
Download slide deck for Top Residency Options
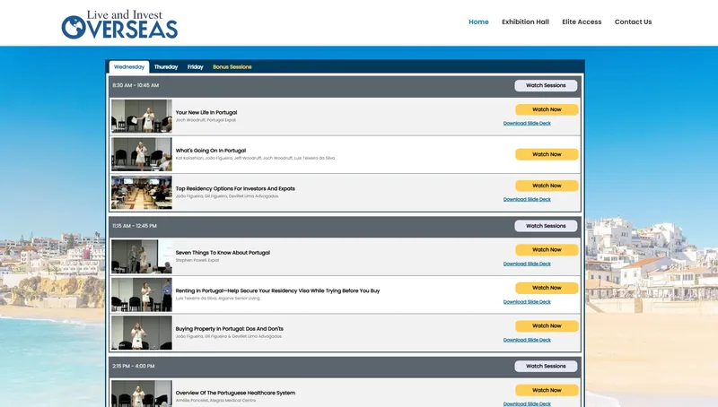527,199
